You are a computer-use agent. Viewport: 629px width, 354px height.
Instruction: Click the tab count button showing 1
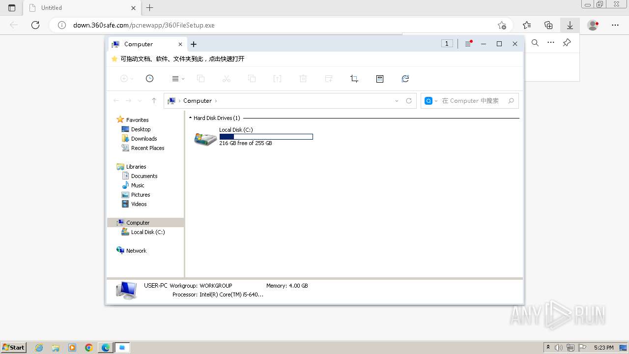tap(447, 44)
